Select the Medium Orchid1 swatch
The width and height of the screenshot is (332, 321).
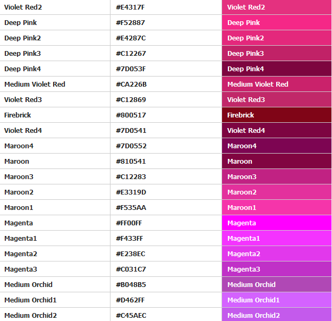pyautogui.click(x=276, y=300)
